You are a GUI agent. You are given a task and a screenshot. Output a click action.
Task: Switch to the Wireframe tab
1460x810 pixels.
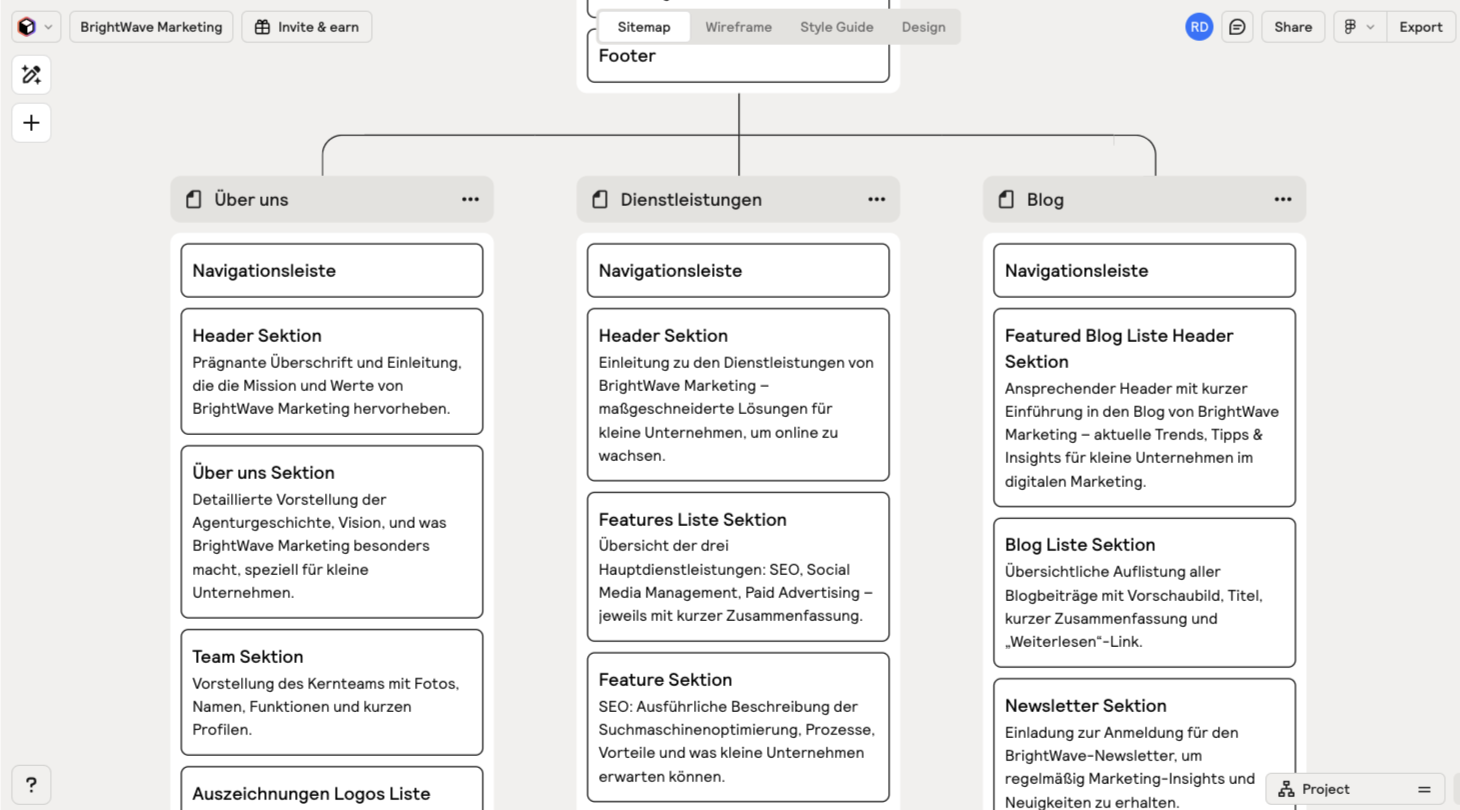pyautogui.click(x=738, y=26)
